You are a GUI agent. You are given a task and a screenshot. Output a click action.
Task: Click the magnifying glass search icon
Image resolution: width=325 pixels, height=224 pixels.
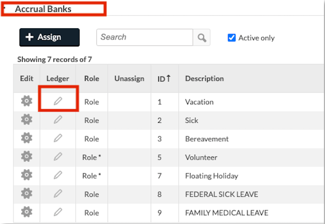point(201,37)
